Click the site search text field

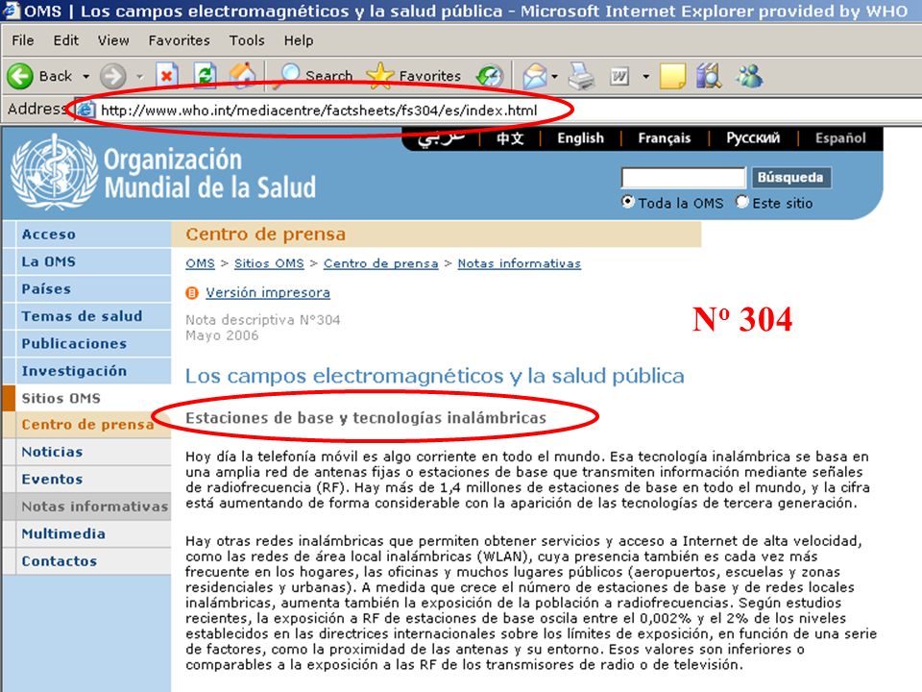click(x=683, y=177)
